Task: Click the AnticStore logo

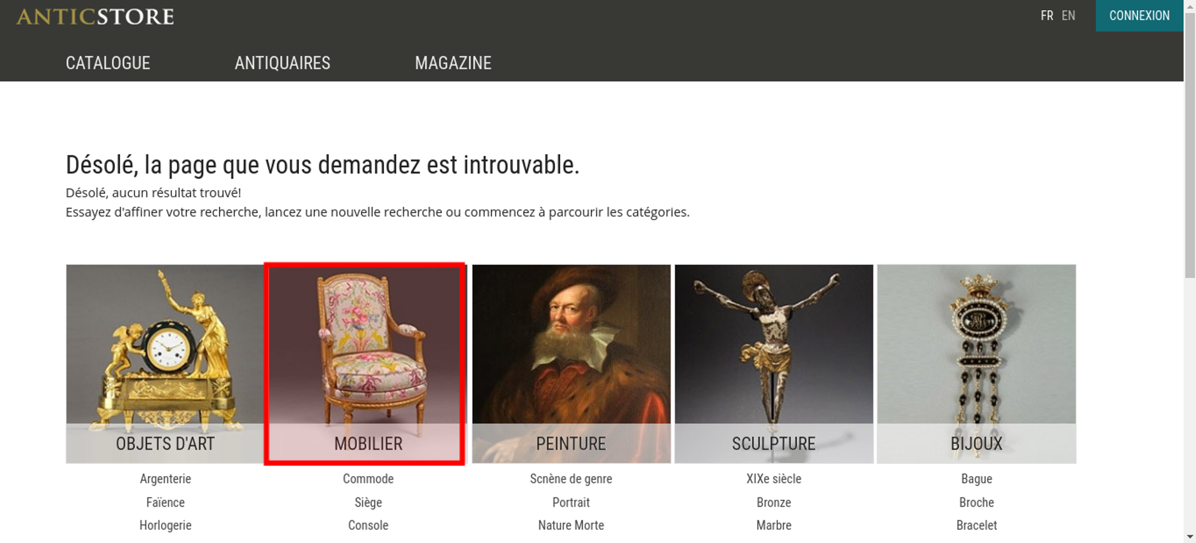Action: pos(95,17)
